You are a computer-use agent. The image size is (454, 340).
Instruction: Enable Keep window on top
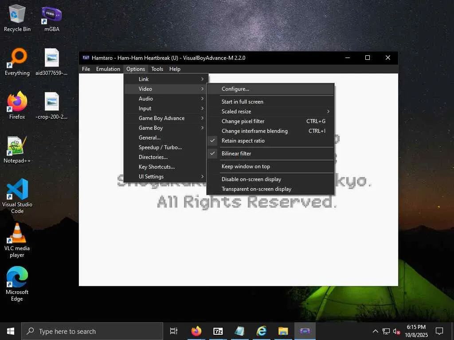(x=270, y=166)
